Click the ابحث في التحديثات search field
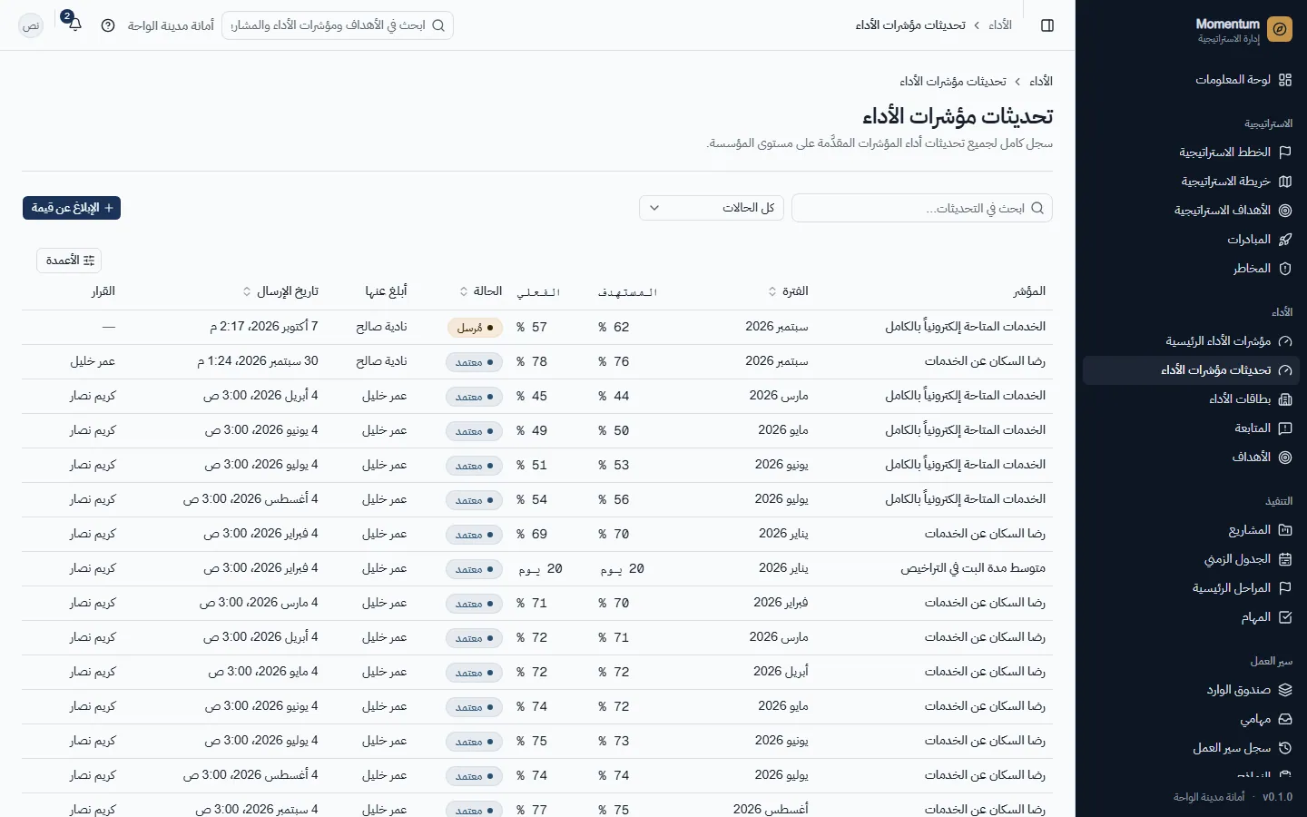 [x=922, y=208]
